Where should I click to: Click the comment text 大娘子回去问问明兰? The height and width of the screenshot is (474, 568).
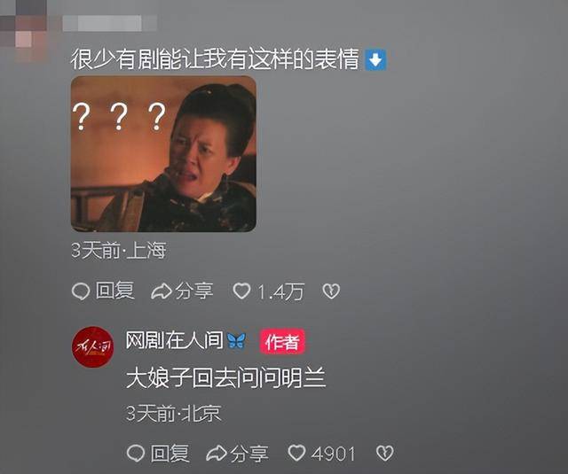pyautogui.click(x=226, y=378)
